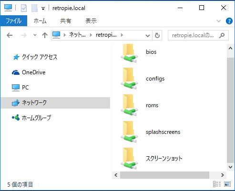Click horizontal scrollbar left arrow

click(x=116, y=175)
